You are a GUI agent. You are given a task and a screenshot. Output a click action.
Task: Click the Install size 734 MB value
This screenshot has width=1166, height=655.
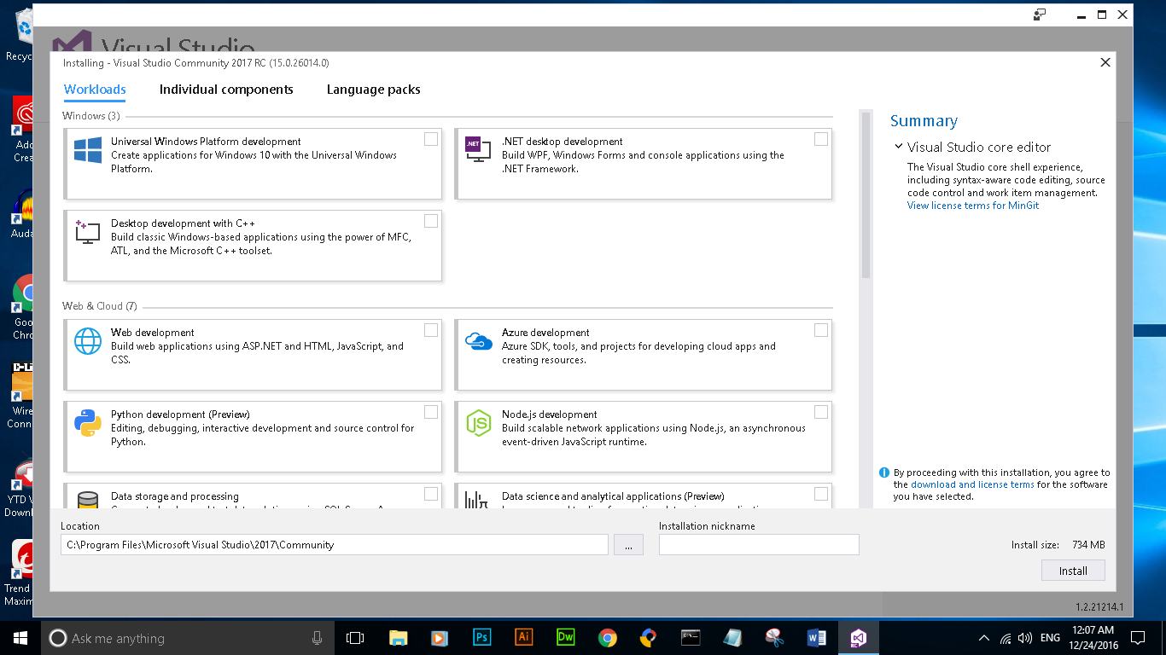pos(1088,544)
